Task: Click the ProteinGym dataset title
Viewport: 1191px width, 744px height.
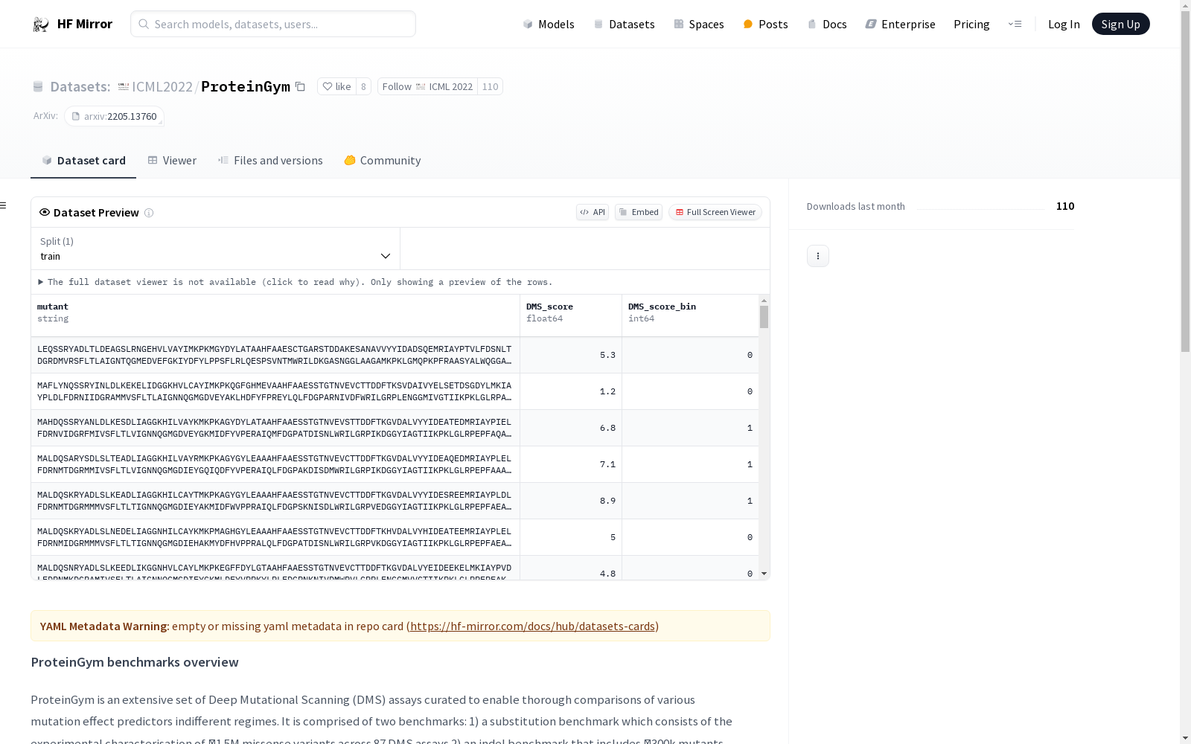Action: click(x=246, y=86)
